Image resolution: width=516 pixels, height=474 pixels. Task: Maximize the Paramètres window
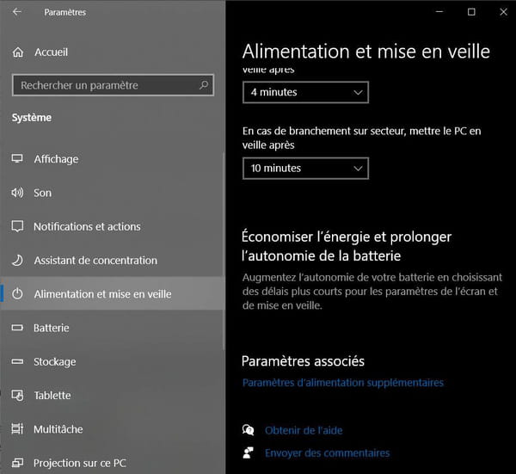471,12
